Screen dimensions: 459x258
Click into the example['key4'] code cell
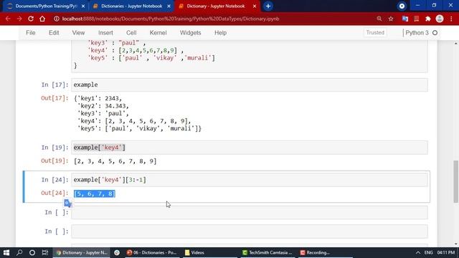click(x=250, y=148)
